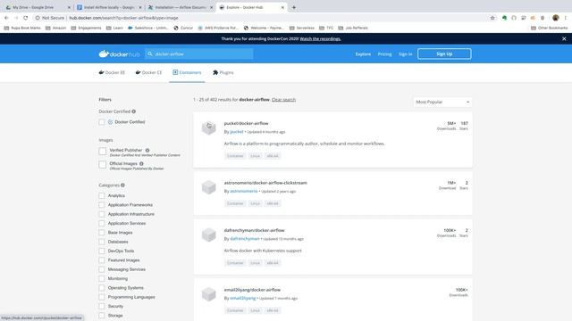Check Databases category
Image resolution: width=572 pixels, height=321 pixels.
[102, 242]
